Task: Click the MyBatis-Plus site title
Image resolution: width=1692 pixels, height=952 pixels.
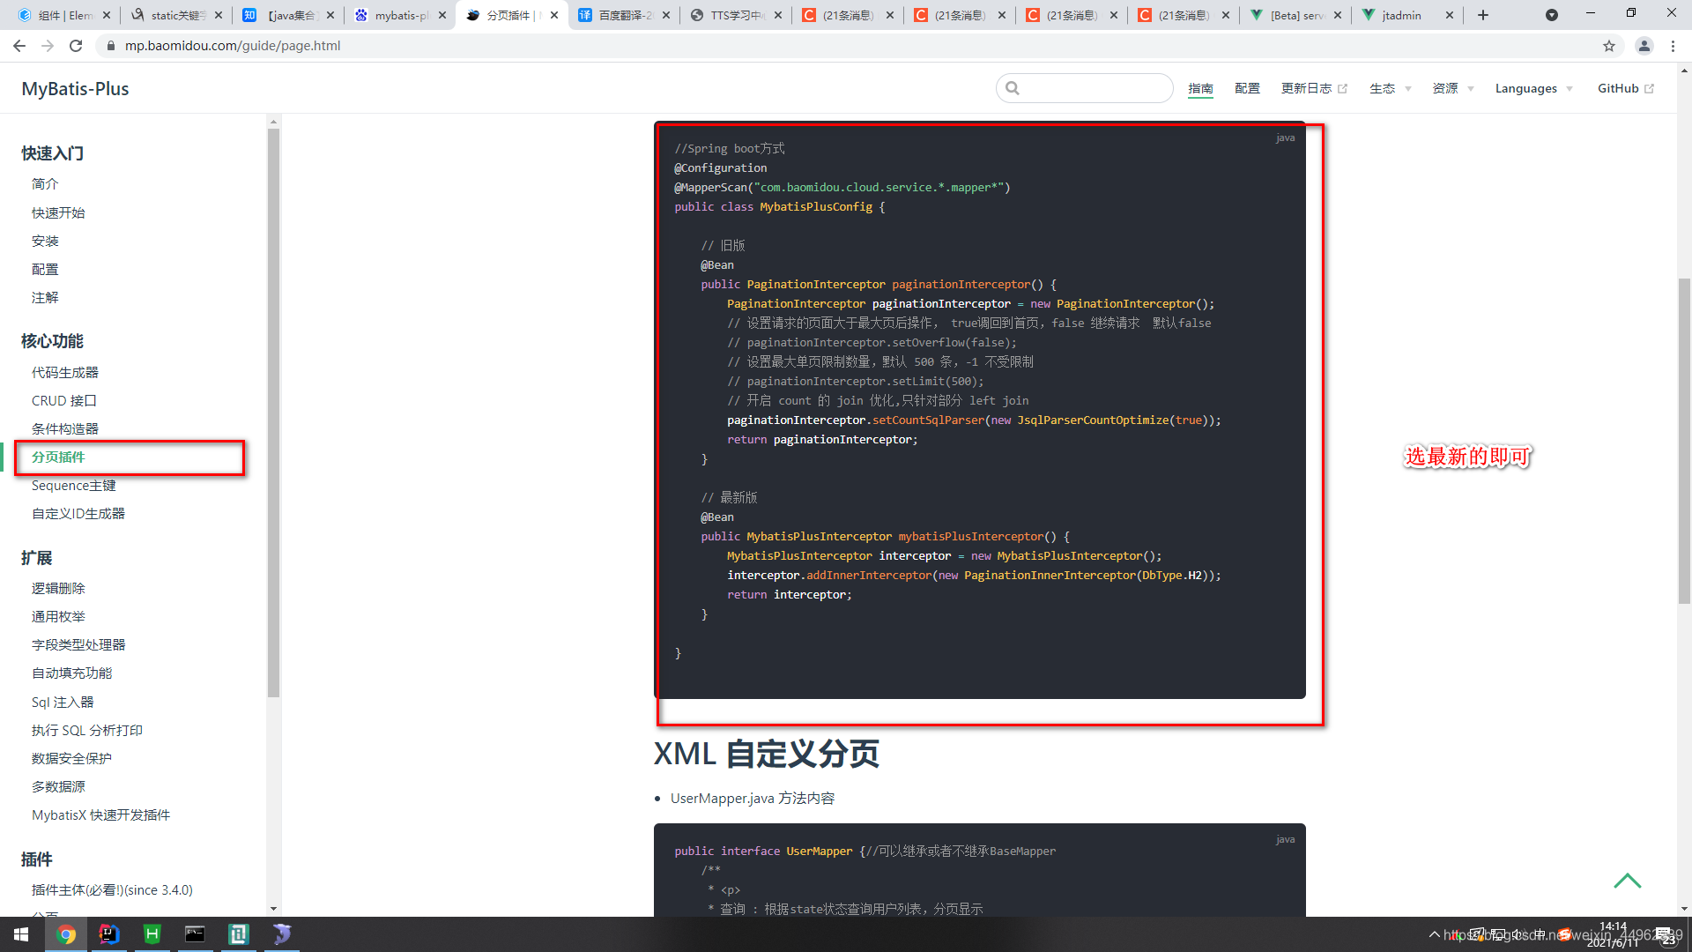Action: coord(75,89)
